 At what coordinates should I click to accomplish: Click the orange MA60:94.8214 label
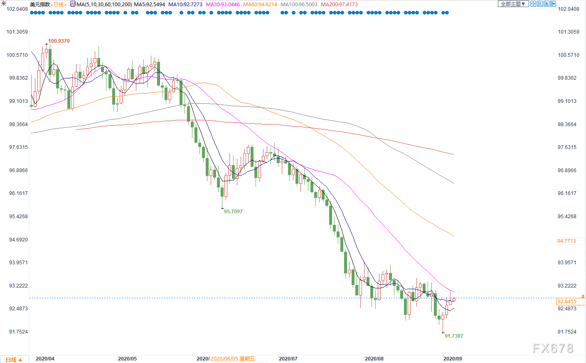click(x=260, y=4)
